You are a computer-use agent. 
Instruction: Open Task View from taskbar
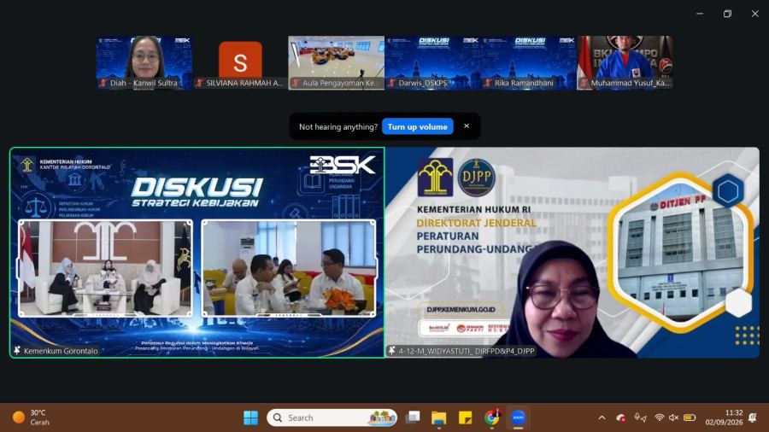click(x=413, y=417)
